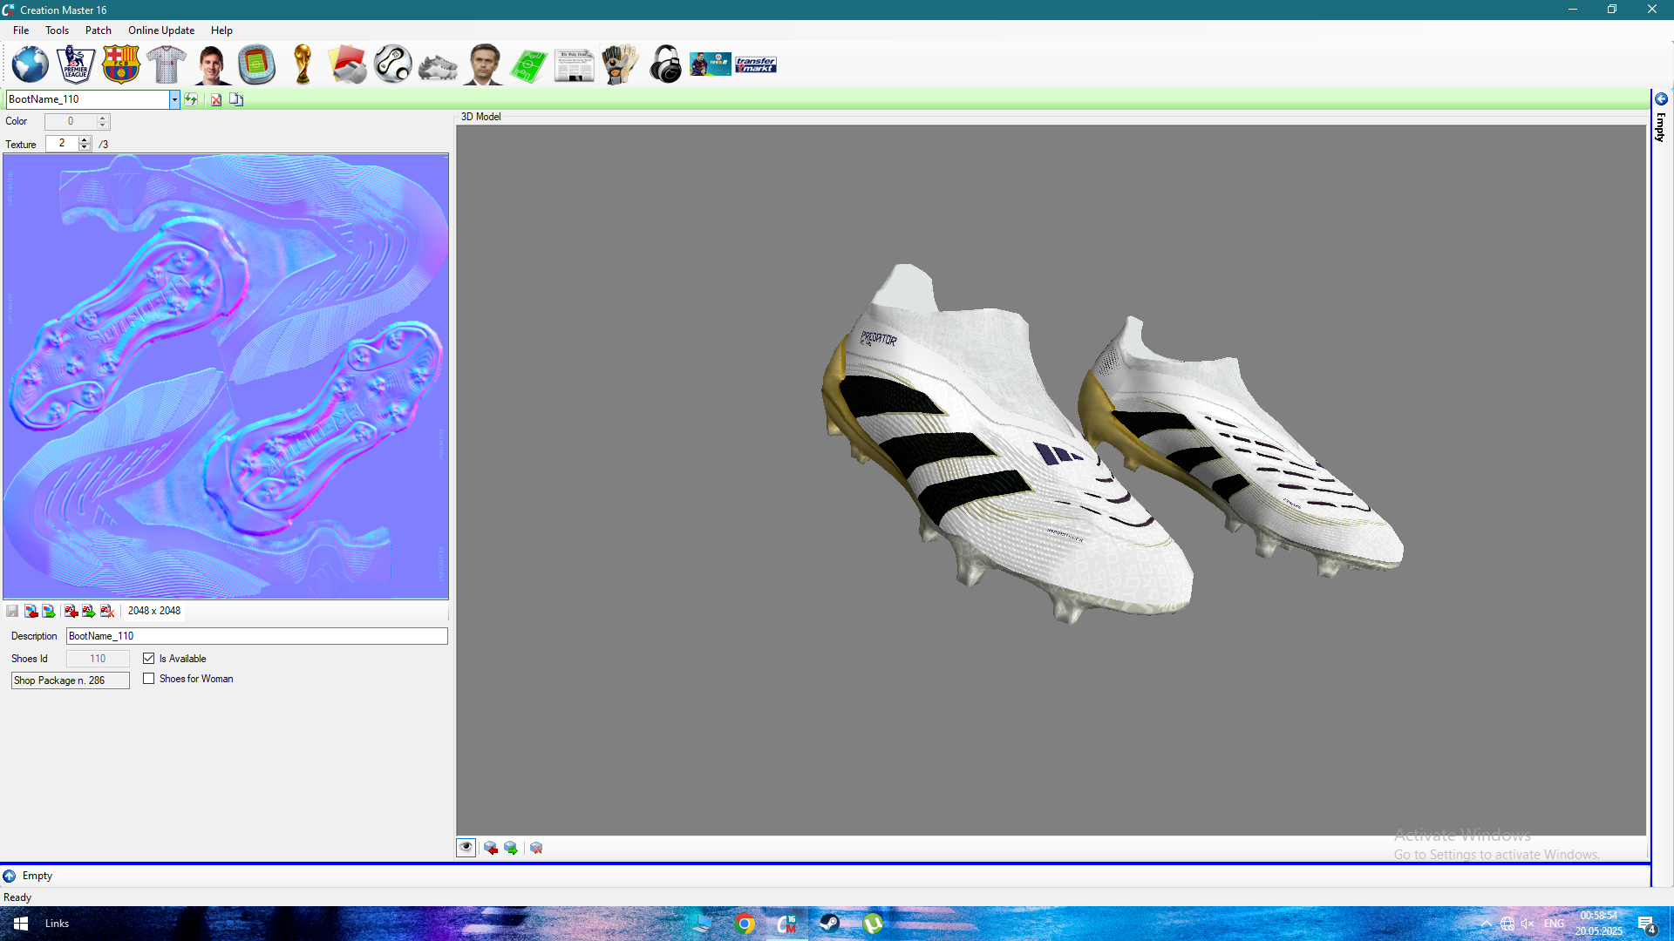Increase the Texture number stepper
Image resolution: width=1674 pixels, height=941 pixels.
point(85,139)
